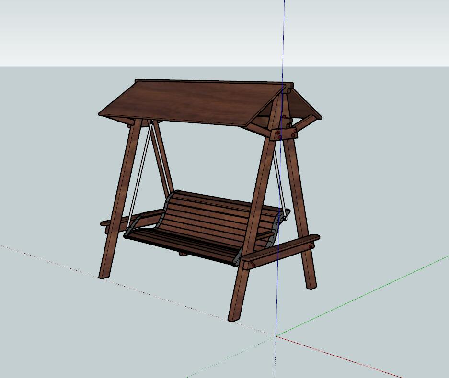Click the blue vertical axis line

pyautogui.click(x=280, y=168)
